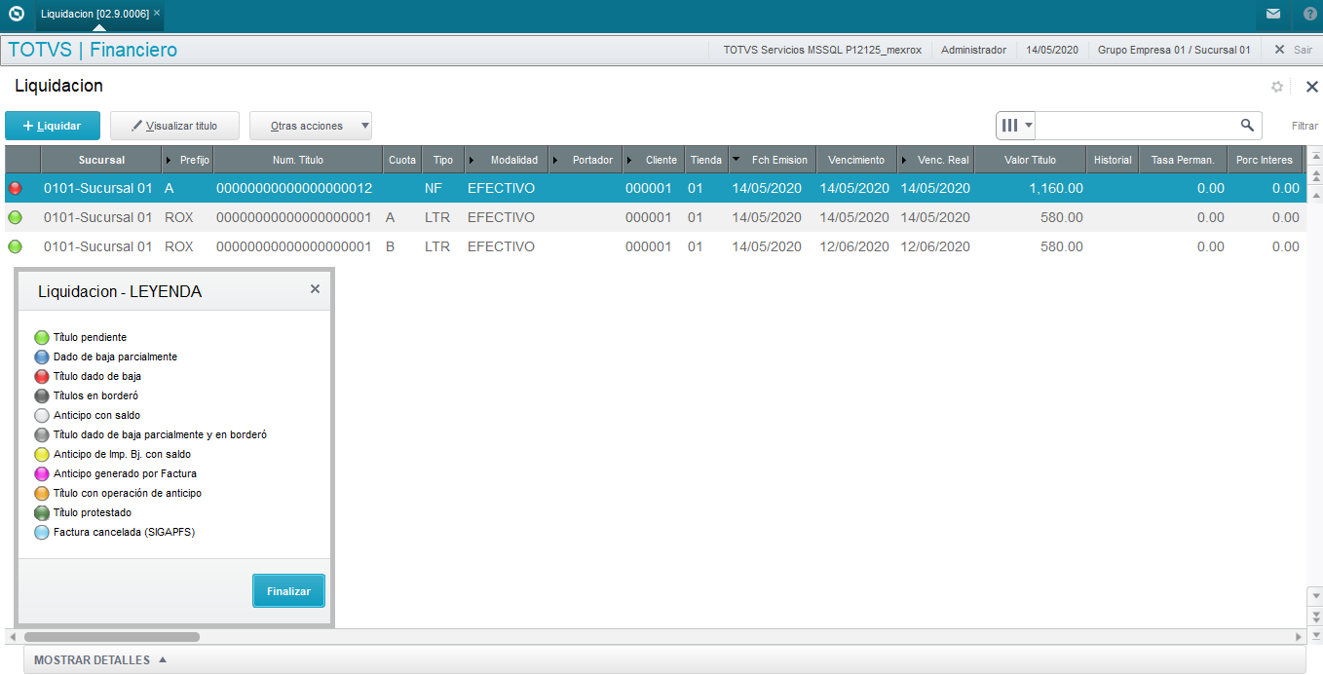Click the Sair exit button

(1293, 50)
